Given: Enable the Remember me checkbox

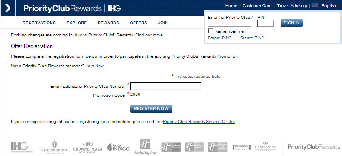Looking at the screenshot, I should pos(210,31).
